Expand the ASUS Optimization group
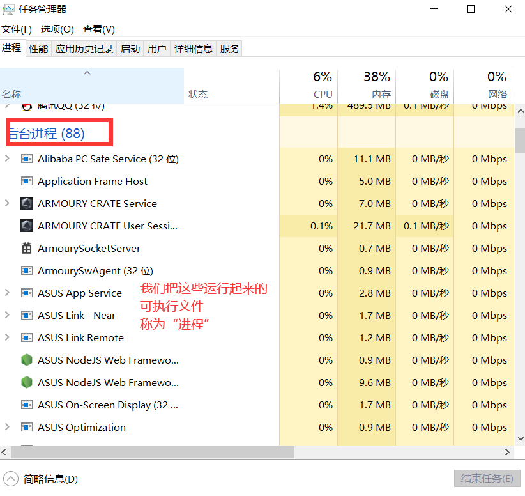The image size is (525, 496). (7, 426)
